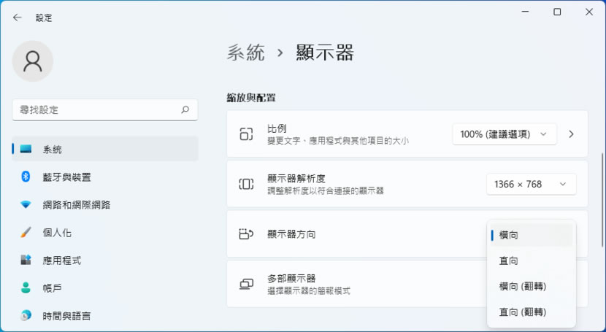This screenshot has width=606, height=332.
Task: Open the 比例 100% scale dropdown
Action: [504, 134]
